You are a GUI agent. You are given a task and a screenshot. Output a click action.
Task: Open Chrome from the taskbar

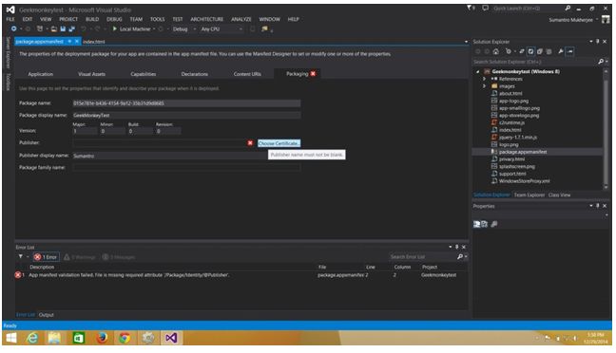(125, 338)
